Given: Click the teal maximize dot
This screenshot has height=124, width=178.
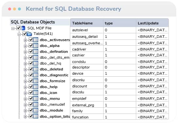Looking at the screenshot, I should pos(19,9).
